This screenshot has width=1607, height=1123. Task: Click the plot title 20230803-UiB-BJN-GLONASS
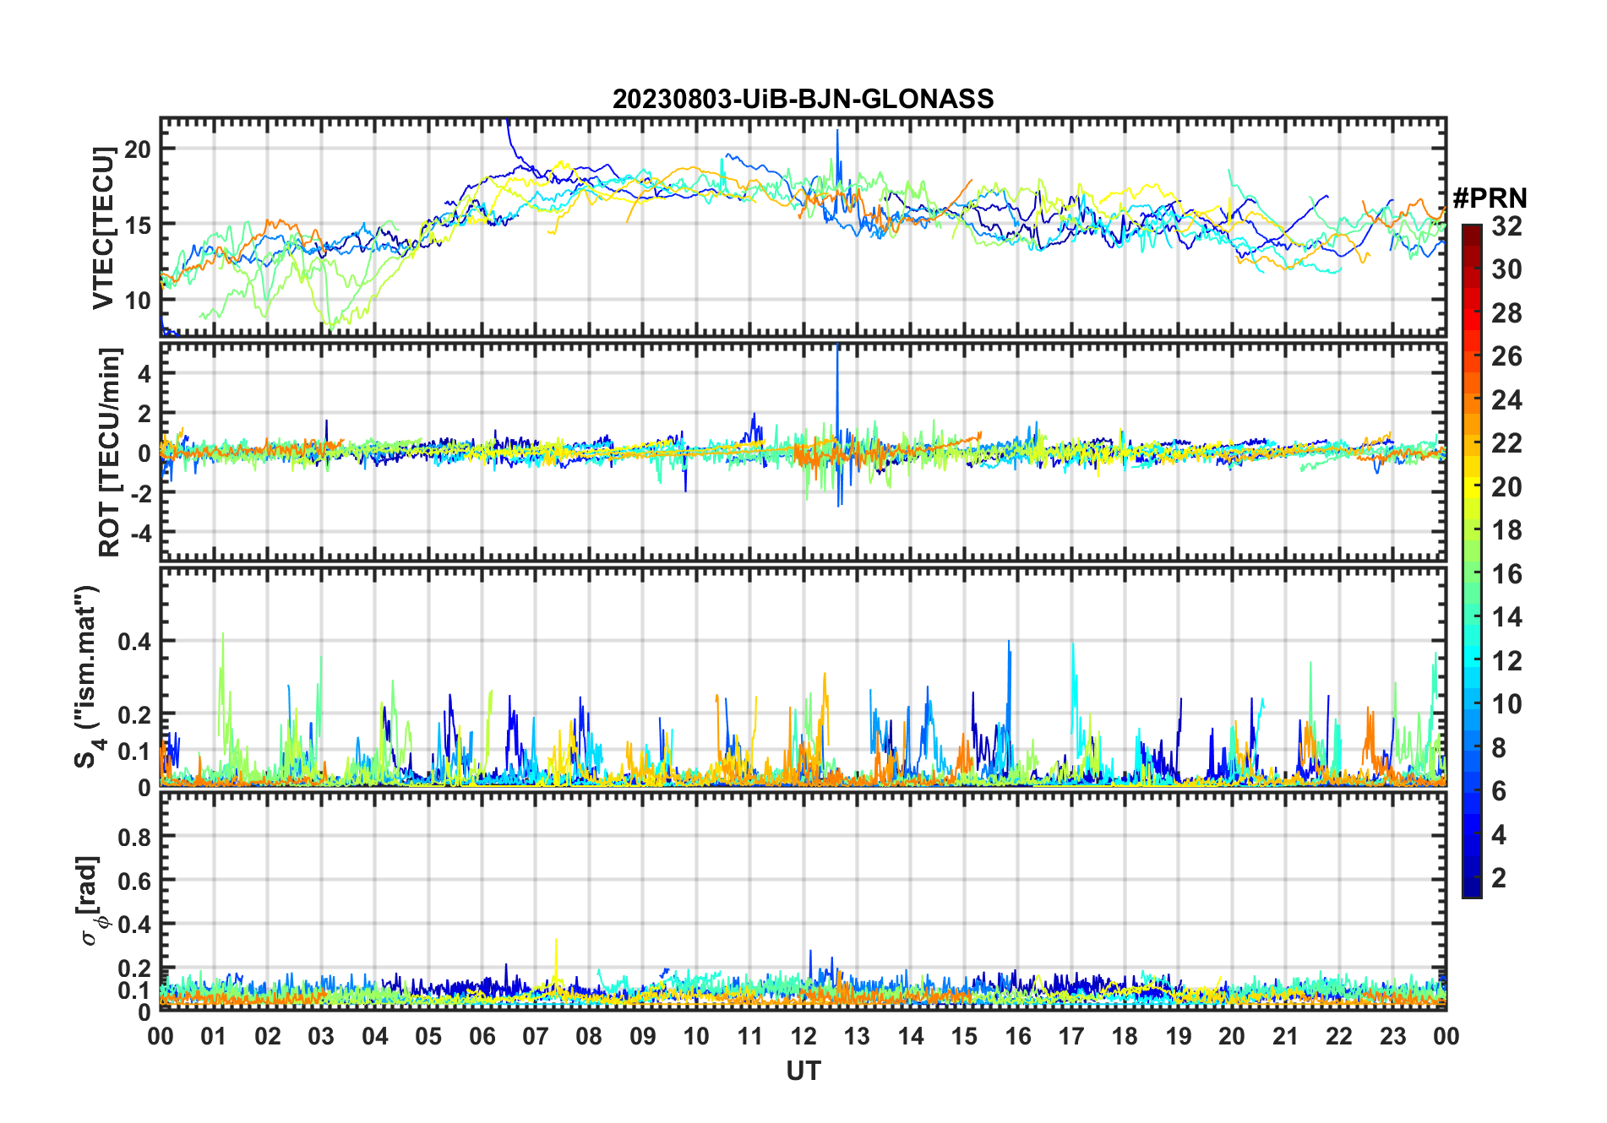click(803, 99)
